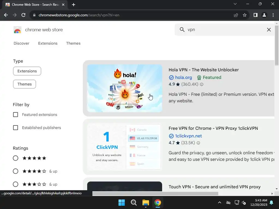Open the hola.org publisher link

tap(183, 78)
